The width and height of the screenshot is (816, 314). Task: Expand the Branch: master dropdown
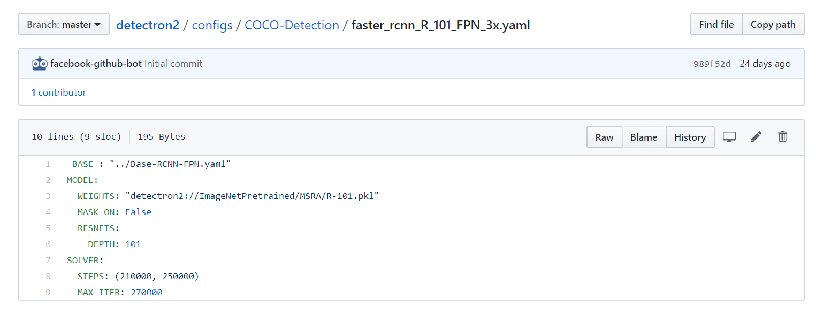tap(63, 24)
